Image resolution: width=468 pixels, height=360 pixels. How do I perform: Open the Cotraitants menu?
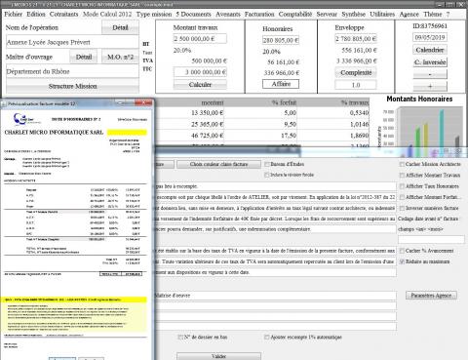click(63, 14)
